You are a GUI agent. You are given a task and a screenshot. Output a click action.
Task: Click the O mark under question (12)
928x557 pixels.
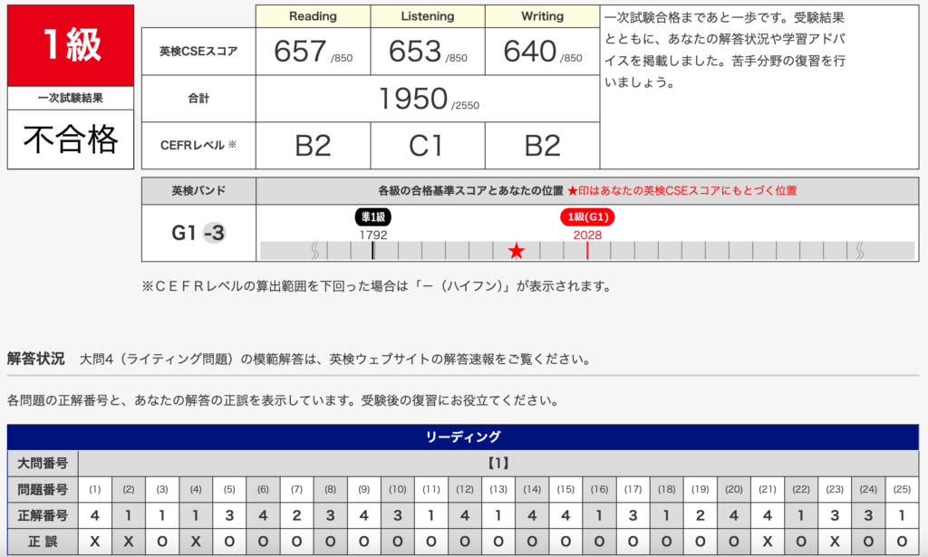[465, 542]
